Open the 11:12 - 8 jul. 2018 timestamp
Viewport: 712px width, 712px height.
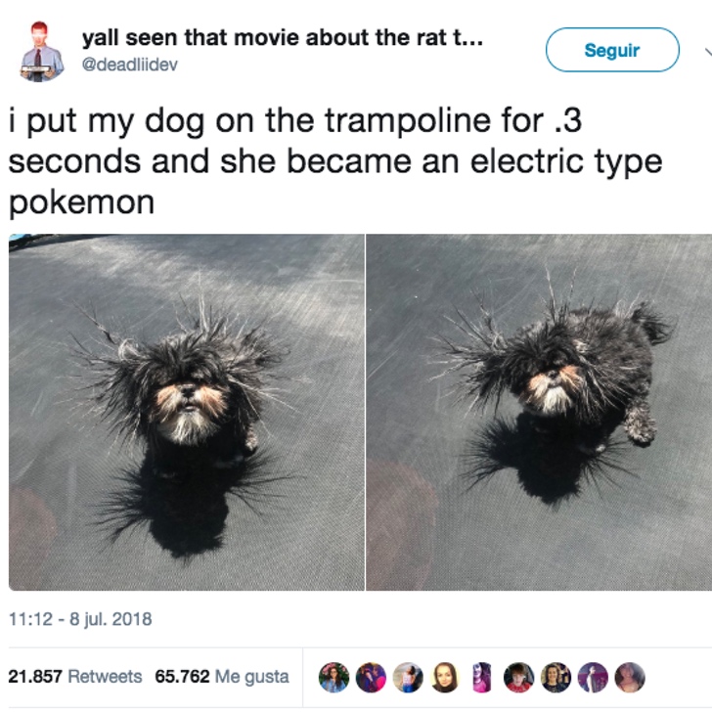[x=80, y=619]
